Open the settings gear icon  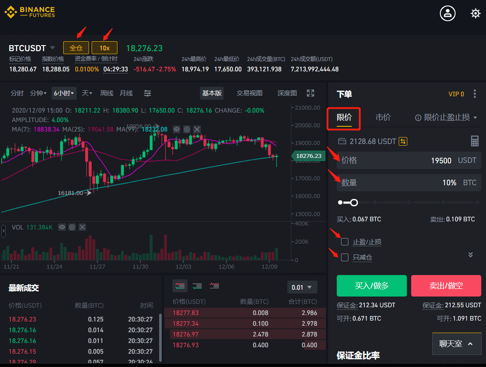475,13
